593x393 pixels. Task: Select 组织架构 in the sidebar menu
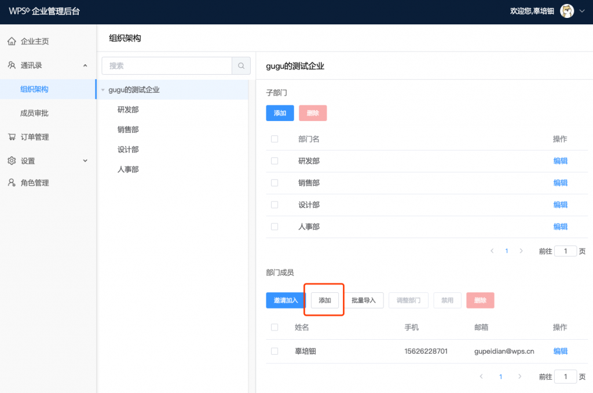tap(34, 89)
